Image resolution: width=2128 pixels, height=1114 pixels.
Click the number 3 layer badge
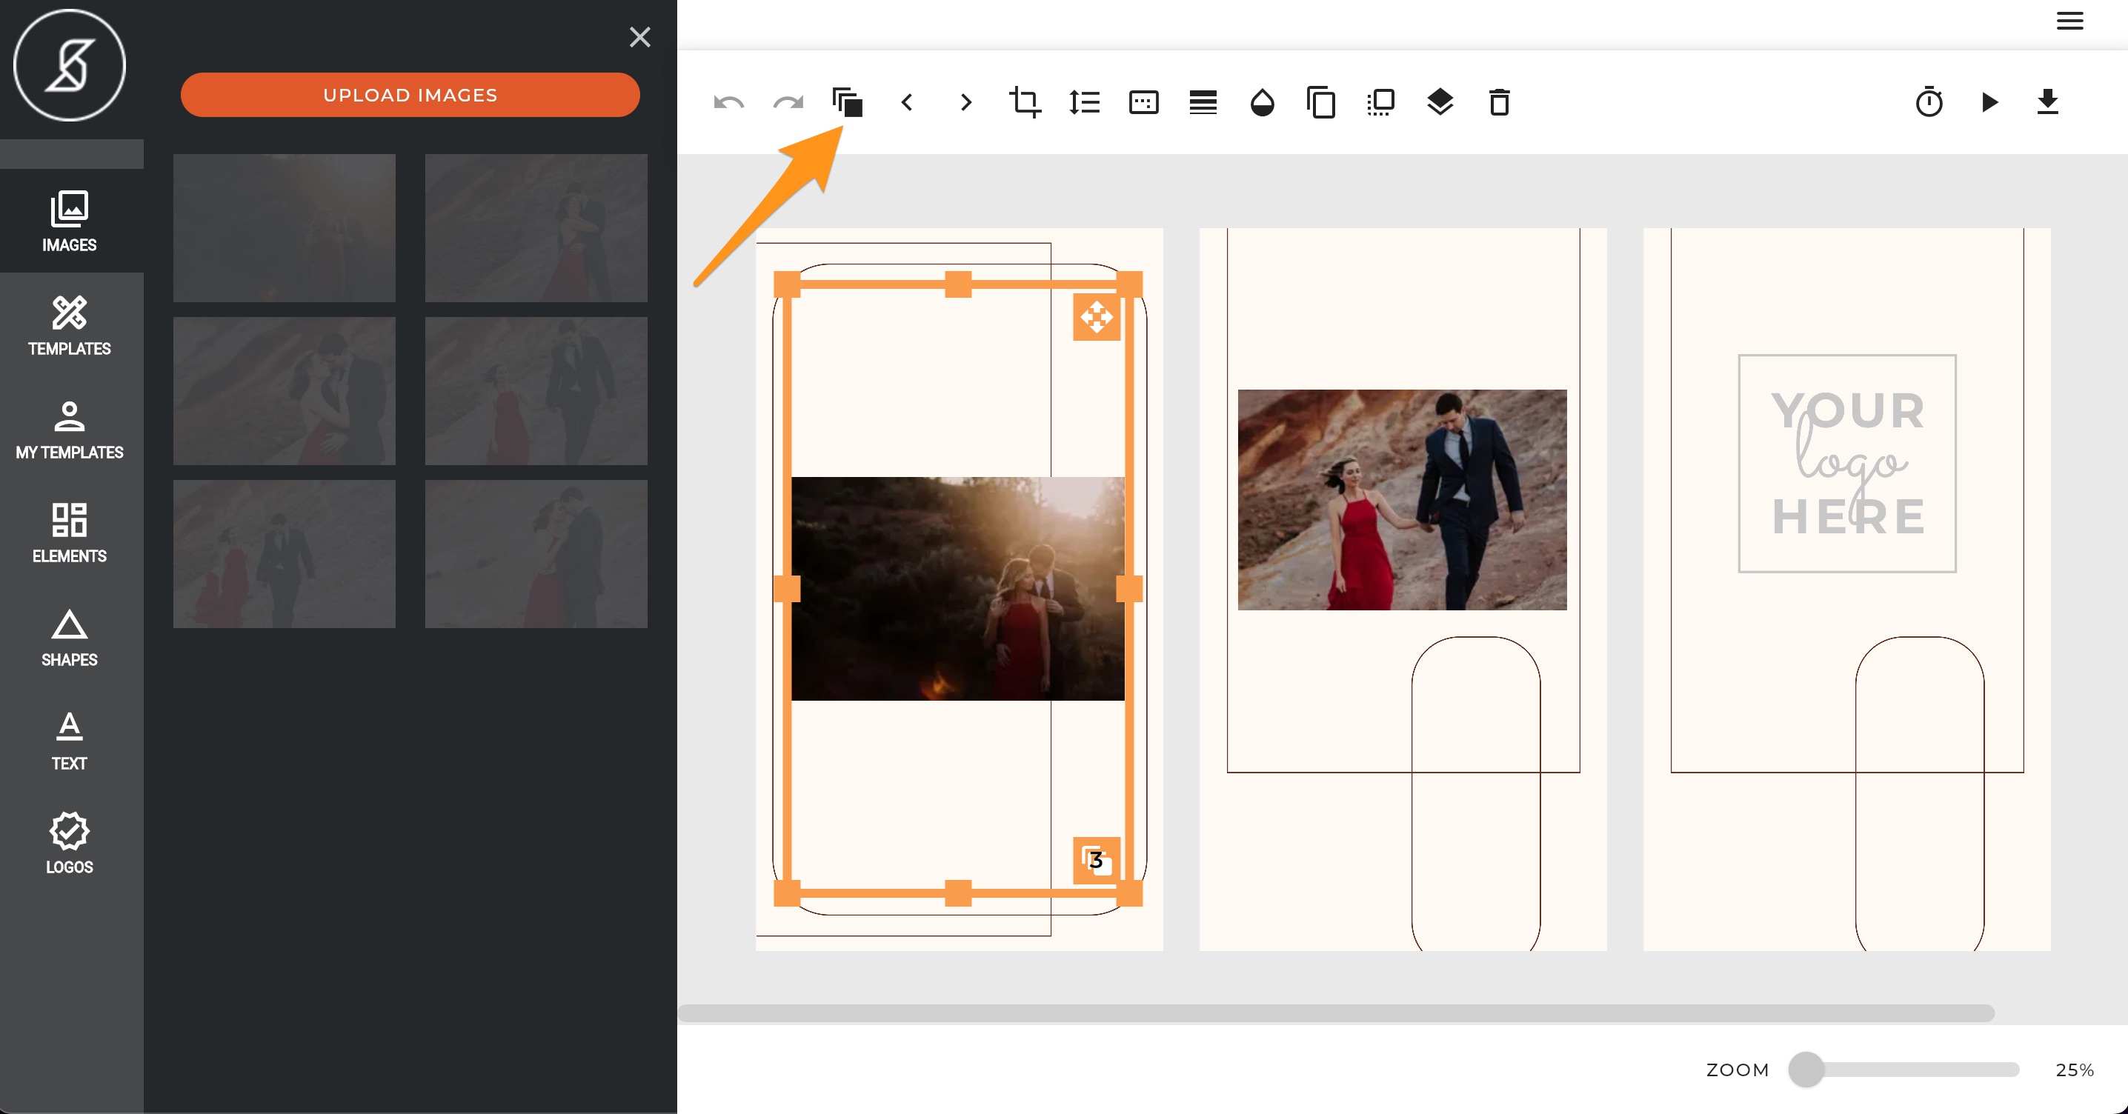pos(1096,861)
